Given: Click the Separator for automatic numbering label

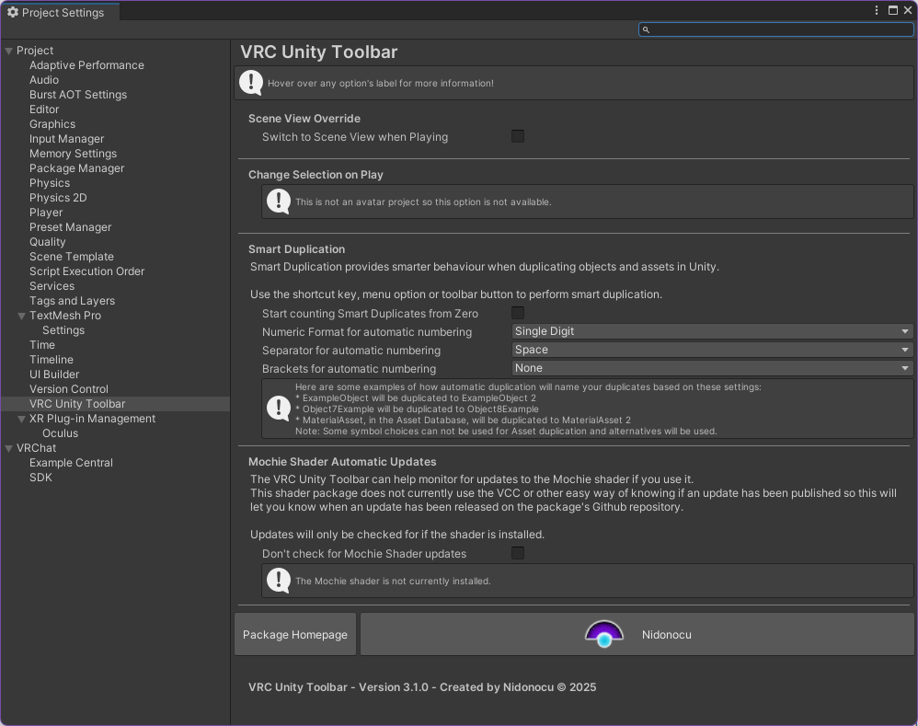Looking at the screenshot, I should pyautogui.click(x=351, y=351).
